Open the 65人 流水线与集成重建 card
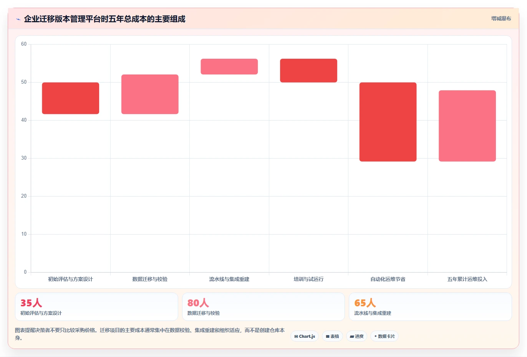 tap(430, 307)
